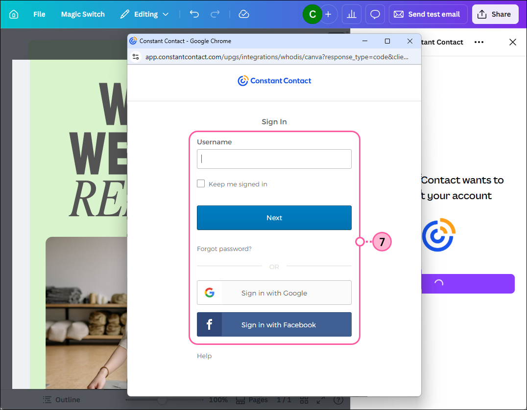View site information icon in address bar
The height and width of the screenshot is (410, 527).
[x=136, y=57]
